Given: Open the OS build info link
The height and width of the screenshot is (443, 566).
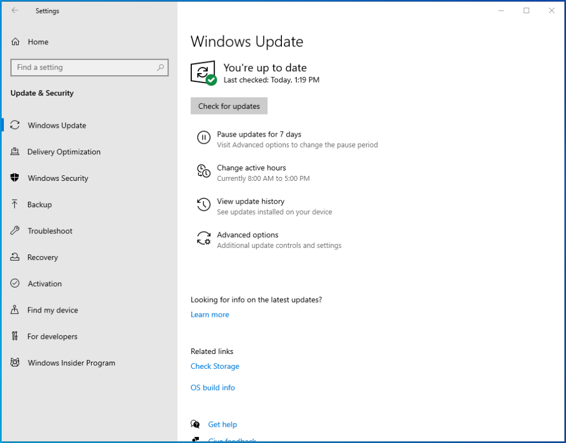Looking at the screenshot, I should tap(212, 387).
